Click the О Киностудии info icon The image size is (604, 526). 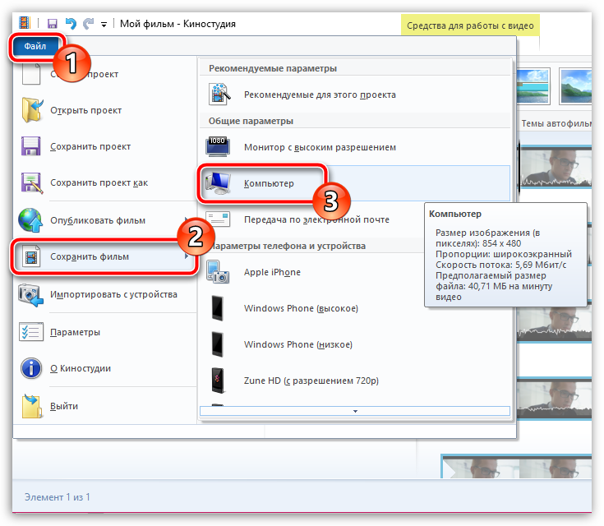pyautogui.click(x=31, y=368)
